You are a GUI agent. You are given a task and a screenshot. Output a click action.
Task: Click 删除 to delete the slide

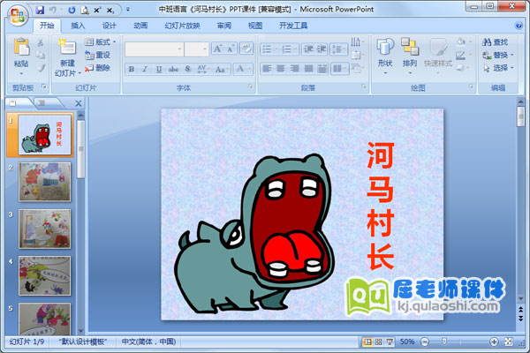pos(98,68)
